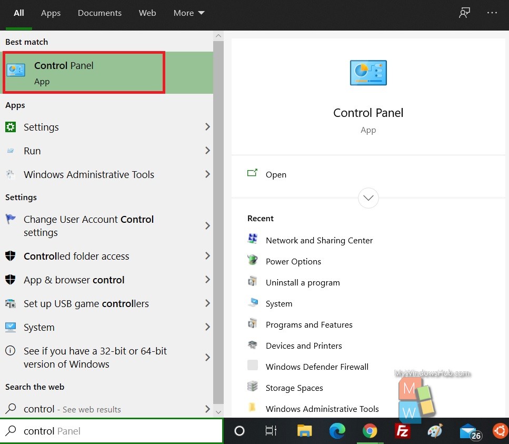
Task: Open Uninstall a program from Recent
Action: pos(303,283)
